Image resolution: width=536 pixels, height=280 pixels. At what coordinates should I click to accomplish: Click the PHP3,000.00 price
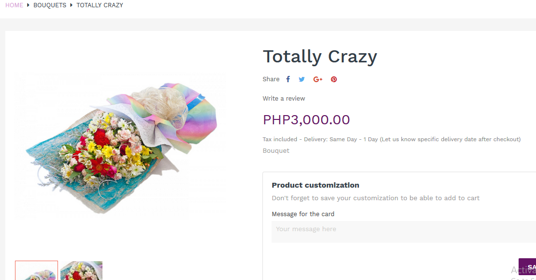[x=306, y=119]
